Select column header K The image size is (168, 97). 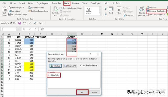click(x=82, y=34)
